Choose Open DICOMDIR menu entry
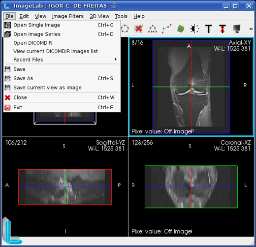The image size is (256, 247). pyautogui.click(x=62, y=43)
